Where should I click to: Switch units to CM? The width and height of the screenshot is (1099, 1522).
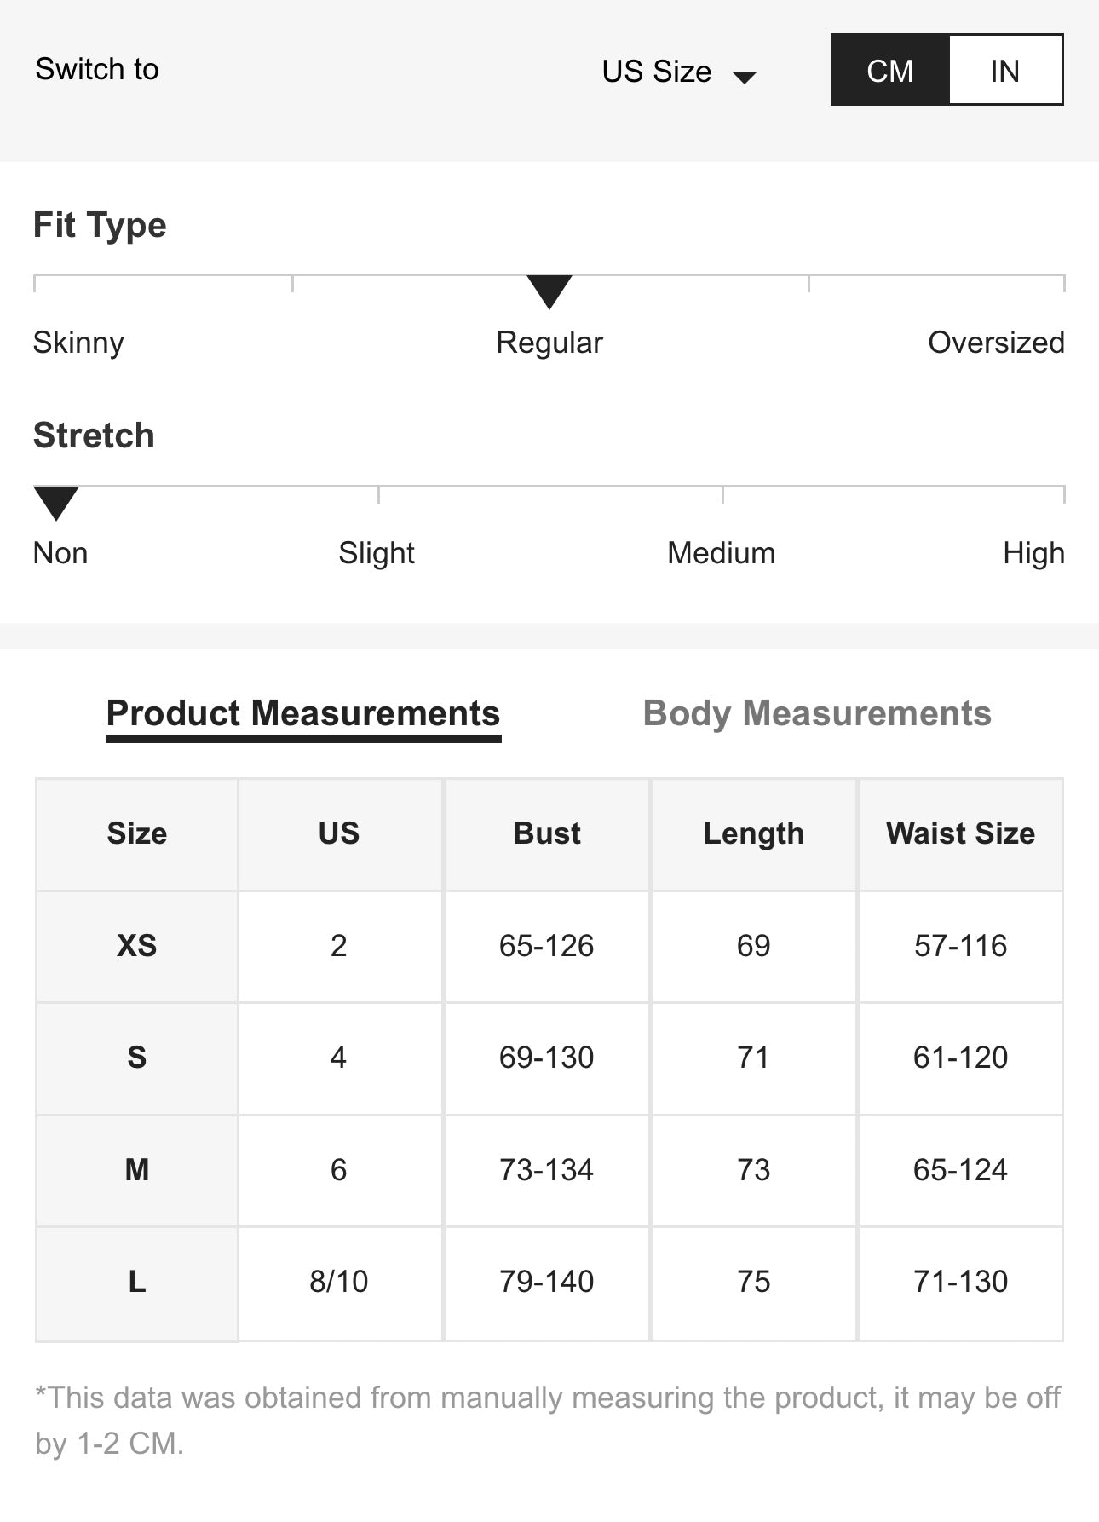pyautogui.click(x=889, y=71)
